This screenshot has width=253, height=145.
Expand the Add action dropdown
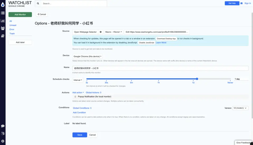[x=78, y=93]
